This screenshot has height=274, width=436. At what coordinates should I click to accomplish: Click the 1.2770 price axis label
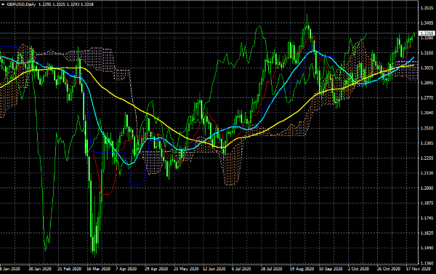[427, 98]
